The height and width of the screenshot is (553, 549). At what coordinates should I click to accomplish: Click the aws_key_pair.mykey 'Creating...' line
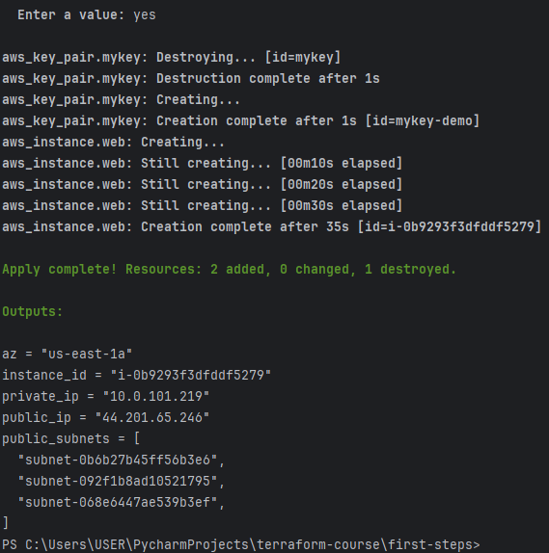pos(122,100)
